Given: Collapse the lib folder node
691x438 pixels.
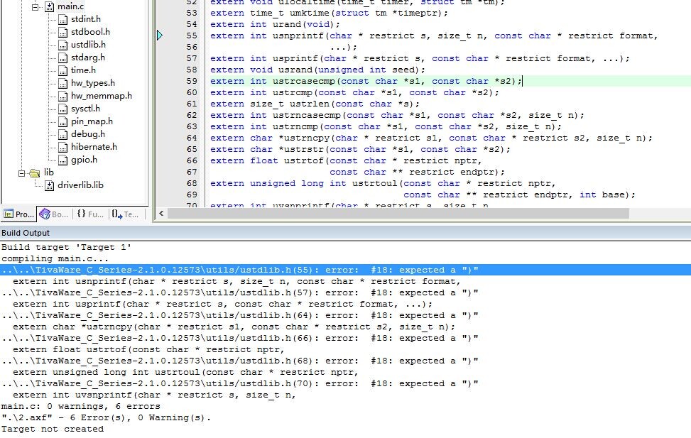Looking at the screenshot, I should click(21, 173).
